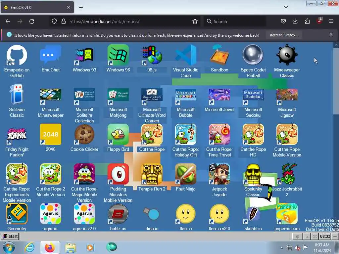The width and height of the screenshot is (339, 254).
Task: Launch the Sandbox game icon
Action: click(219, 55)
